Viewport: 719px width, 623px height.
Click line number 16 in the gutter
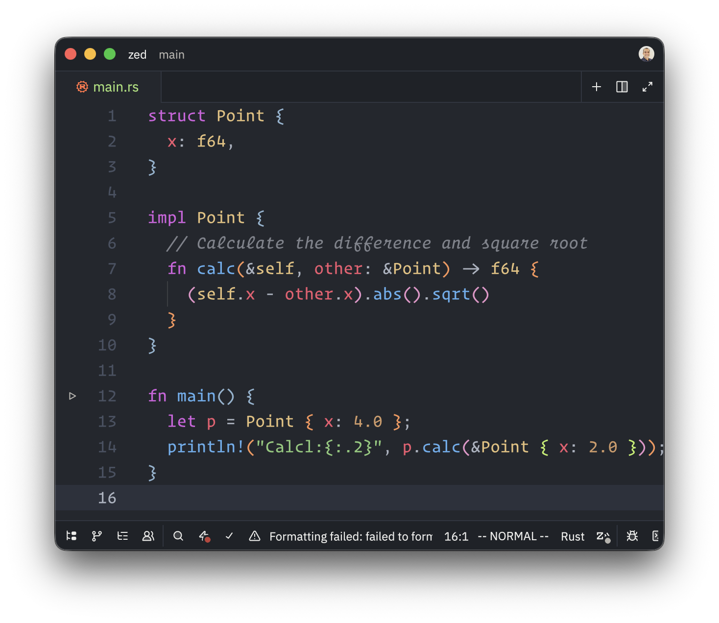(107, 498)
